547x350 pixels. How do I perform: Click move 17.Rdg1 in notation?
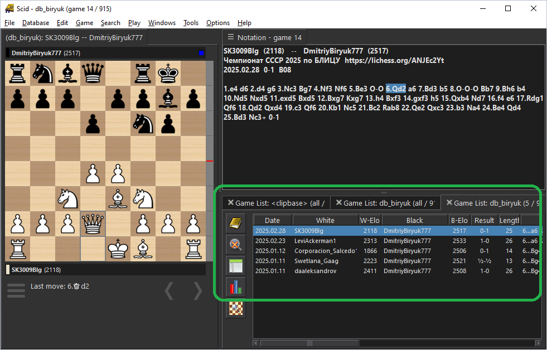click(529, 98)
